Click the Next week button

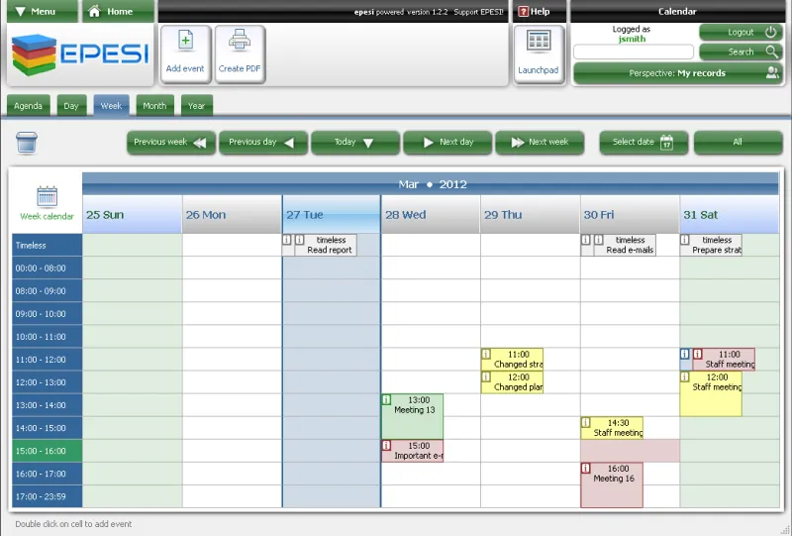pos(540,142)
